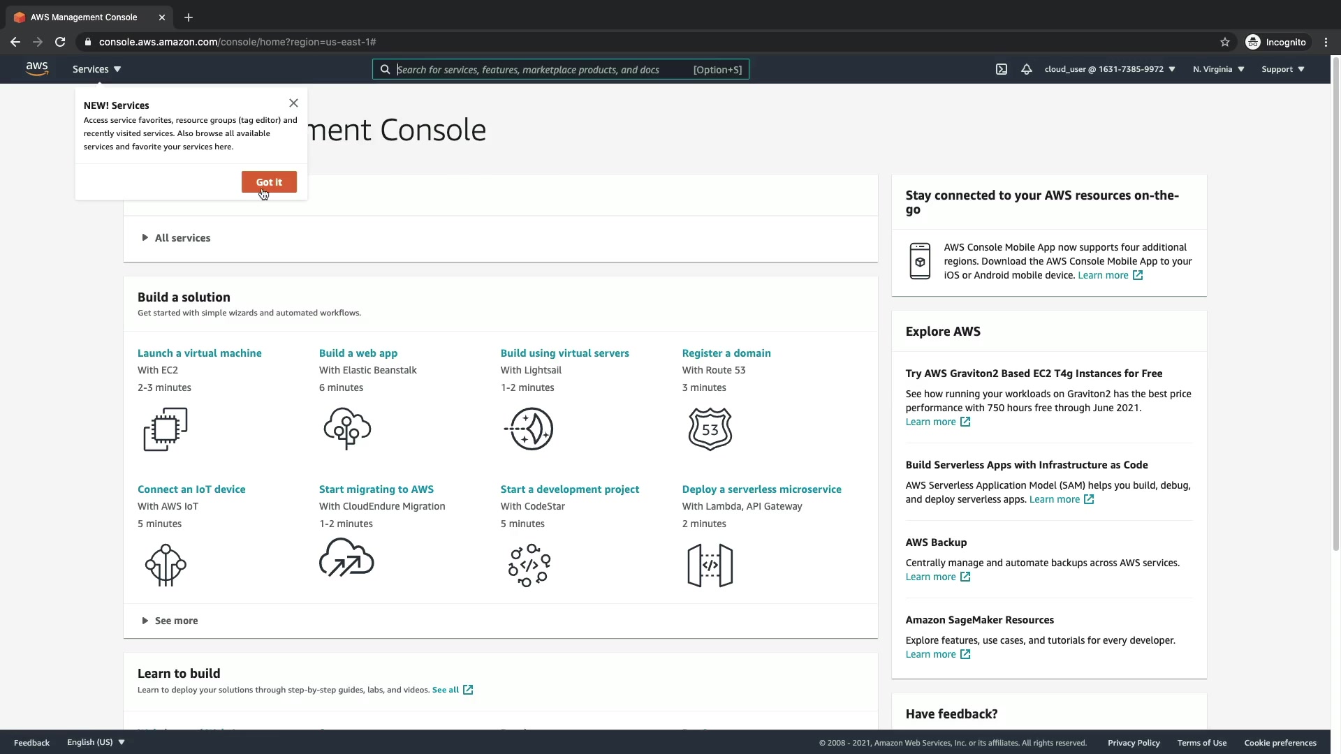This screenshot has height=754, width=1341.
Task: Click the AWS IoT device icon
Action: click(166, 565)
